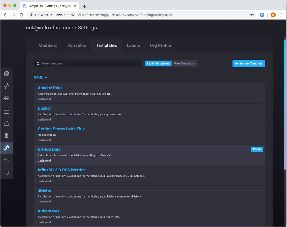Viewport: 287px width, 227px height.
Task: Open the Alerts bell icon in sidebar
Action: pos(7,123)
